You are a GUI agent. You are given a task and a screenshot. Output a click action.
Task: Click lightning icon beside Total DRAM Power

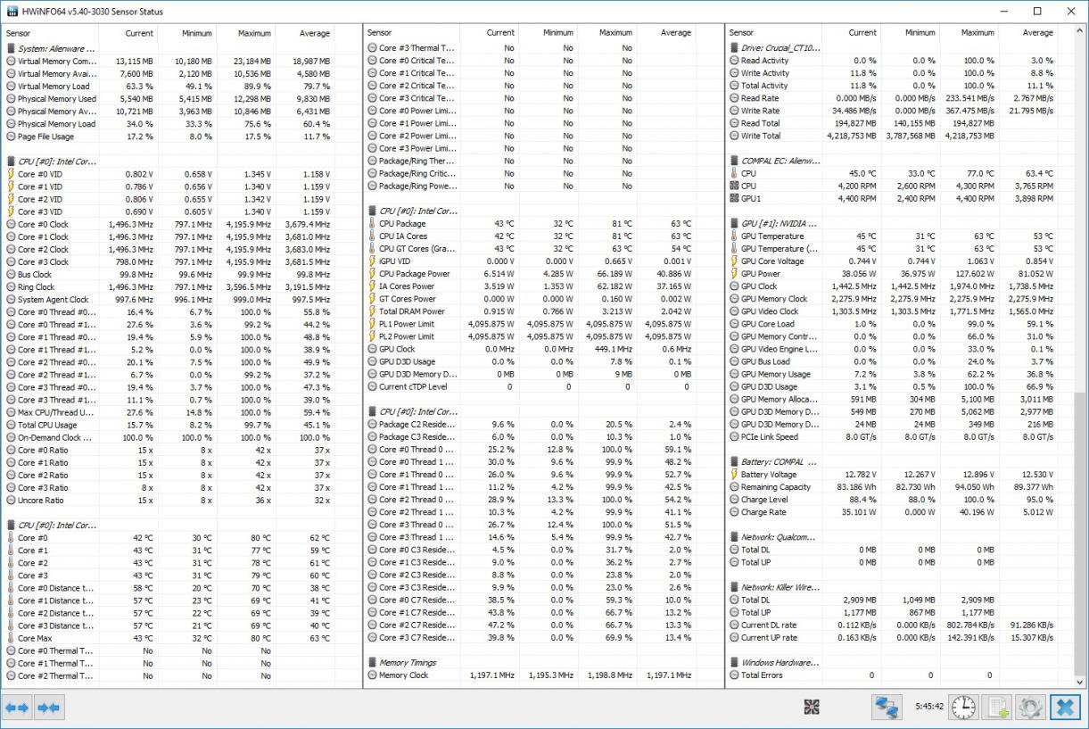click(372, 311)
